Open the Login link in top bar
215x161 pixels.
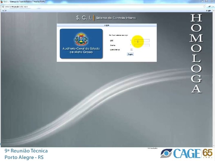tap(208, 10)
